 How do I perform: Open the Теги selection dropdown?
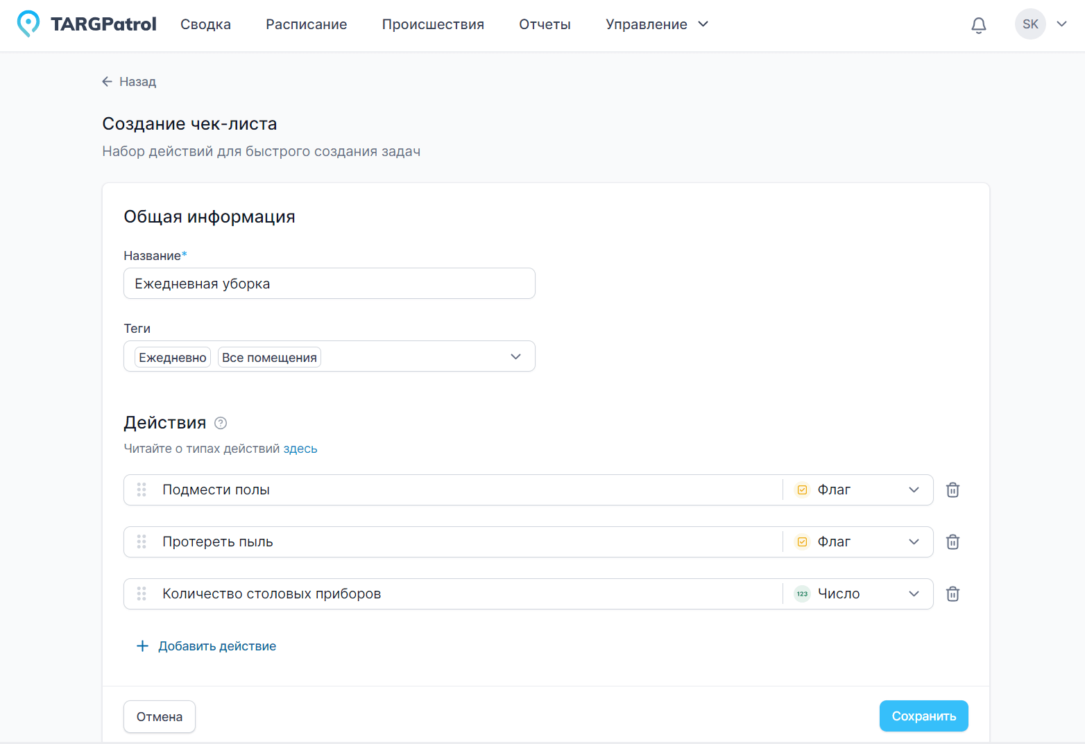pyautogui.click(x=515, y=356)
